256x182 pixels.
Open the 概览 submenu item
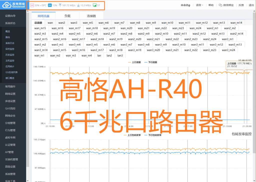coord(8,31)
